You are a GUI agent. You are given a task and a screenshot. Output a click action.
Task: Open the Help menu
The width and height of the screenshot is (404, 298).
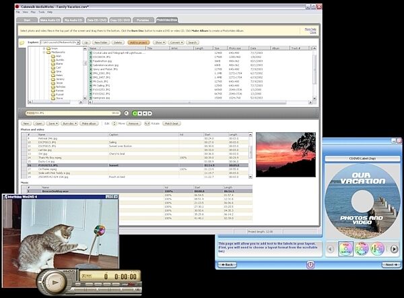point(50,12)
